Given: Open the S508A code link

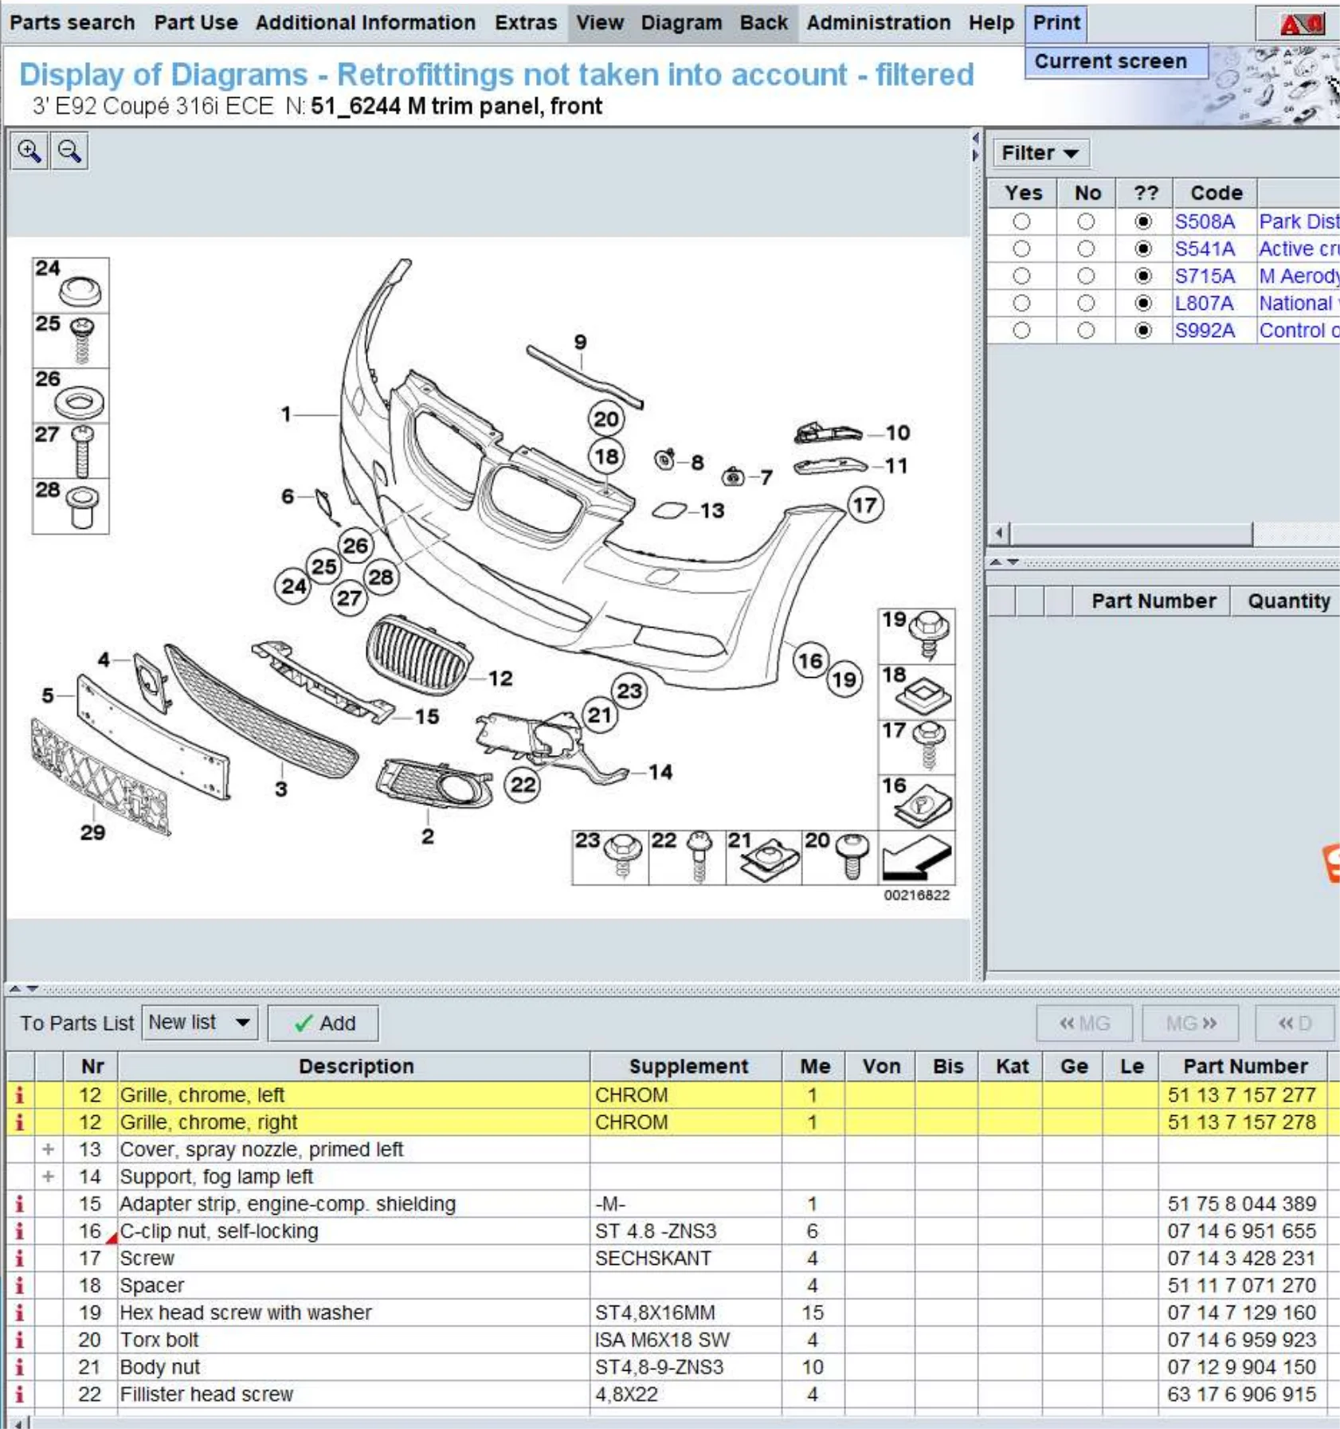Looking at the screenshot, I should pos(1205,221).
